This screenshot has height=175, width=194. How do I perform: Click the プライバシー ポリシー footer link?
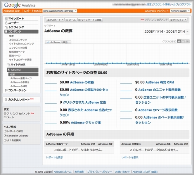[x=99, y=172]
